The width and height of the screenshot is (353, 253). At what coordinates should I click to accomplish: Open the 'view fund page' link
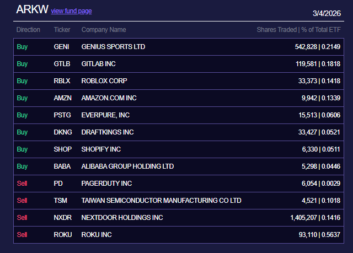click(71, 11)
